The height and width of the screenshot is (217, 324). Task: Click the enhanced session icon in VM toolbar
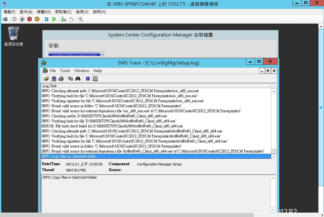[x=81, y=19]
